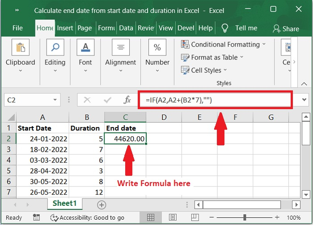Viewport: 313px width, 225px height.
Task: Expand Quick Access Toolbar overflow arrows
Action: pos(17,10)
